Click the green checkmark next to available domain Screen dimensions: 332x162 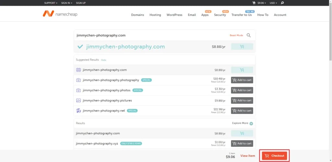(x=80, y=47)
